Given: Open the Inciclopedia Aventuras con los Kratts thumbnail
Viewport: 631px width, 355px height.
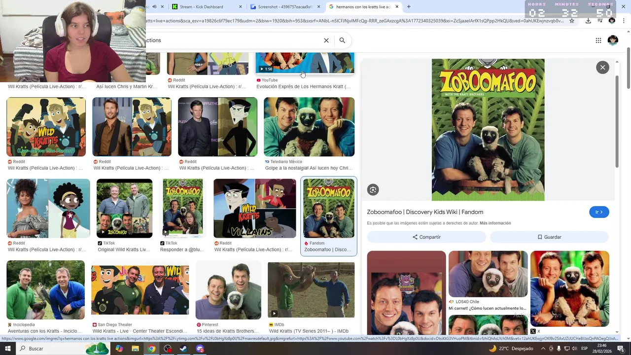Looking at the screenshot, I should [45, 290].
